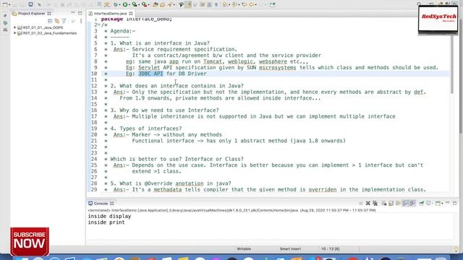Click the green Run button

pyautogui.click(x=125, y=4)
